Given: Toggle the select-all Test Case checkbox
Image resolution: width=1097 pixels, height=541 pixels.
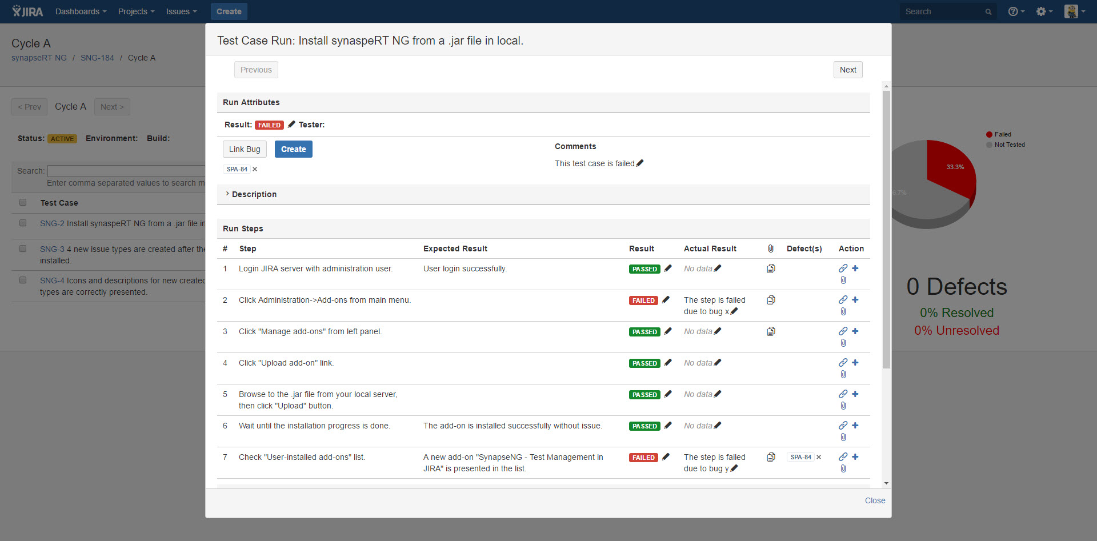Looking at the screenshot, I should [23, 202].
